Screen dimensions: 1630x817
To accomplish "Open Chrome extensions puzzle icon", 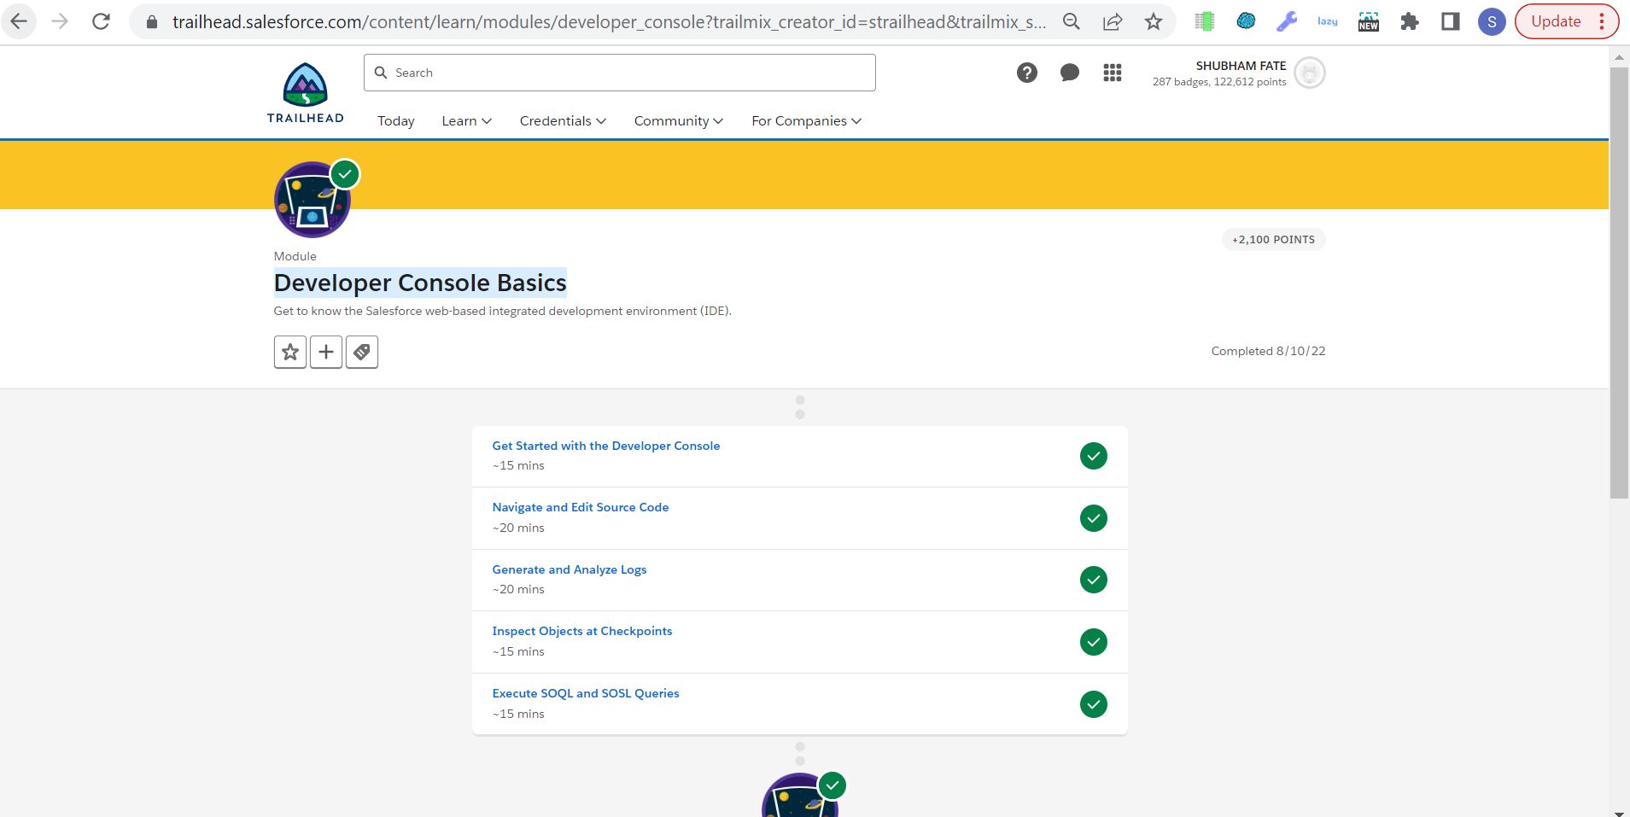I will (1409, 21).
